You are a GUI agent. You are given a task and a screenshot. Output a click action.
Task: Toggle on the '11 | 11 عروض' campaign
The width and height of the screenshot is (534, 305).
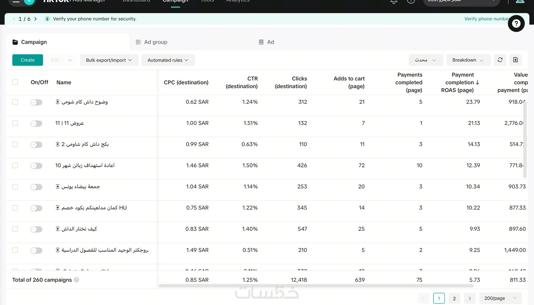36,124
